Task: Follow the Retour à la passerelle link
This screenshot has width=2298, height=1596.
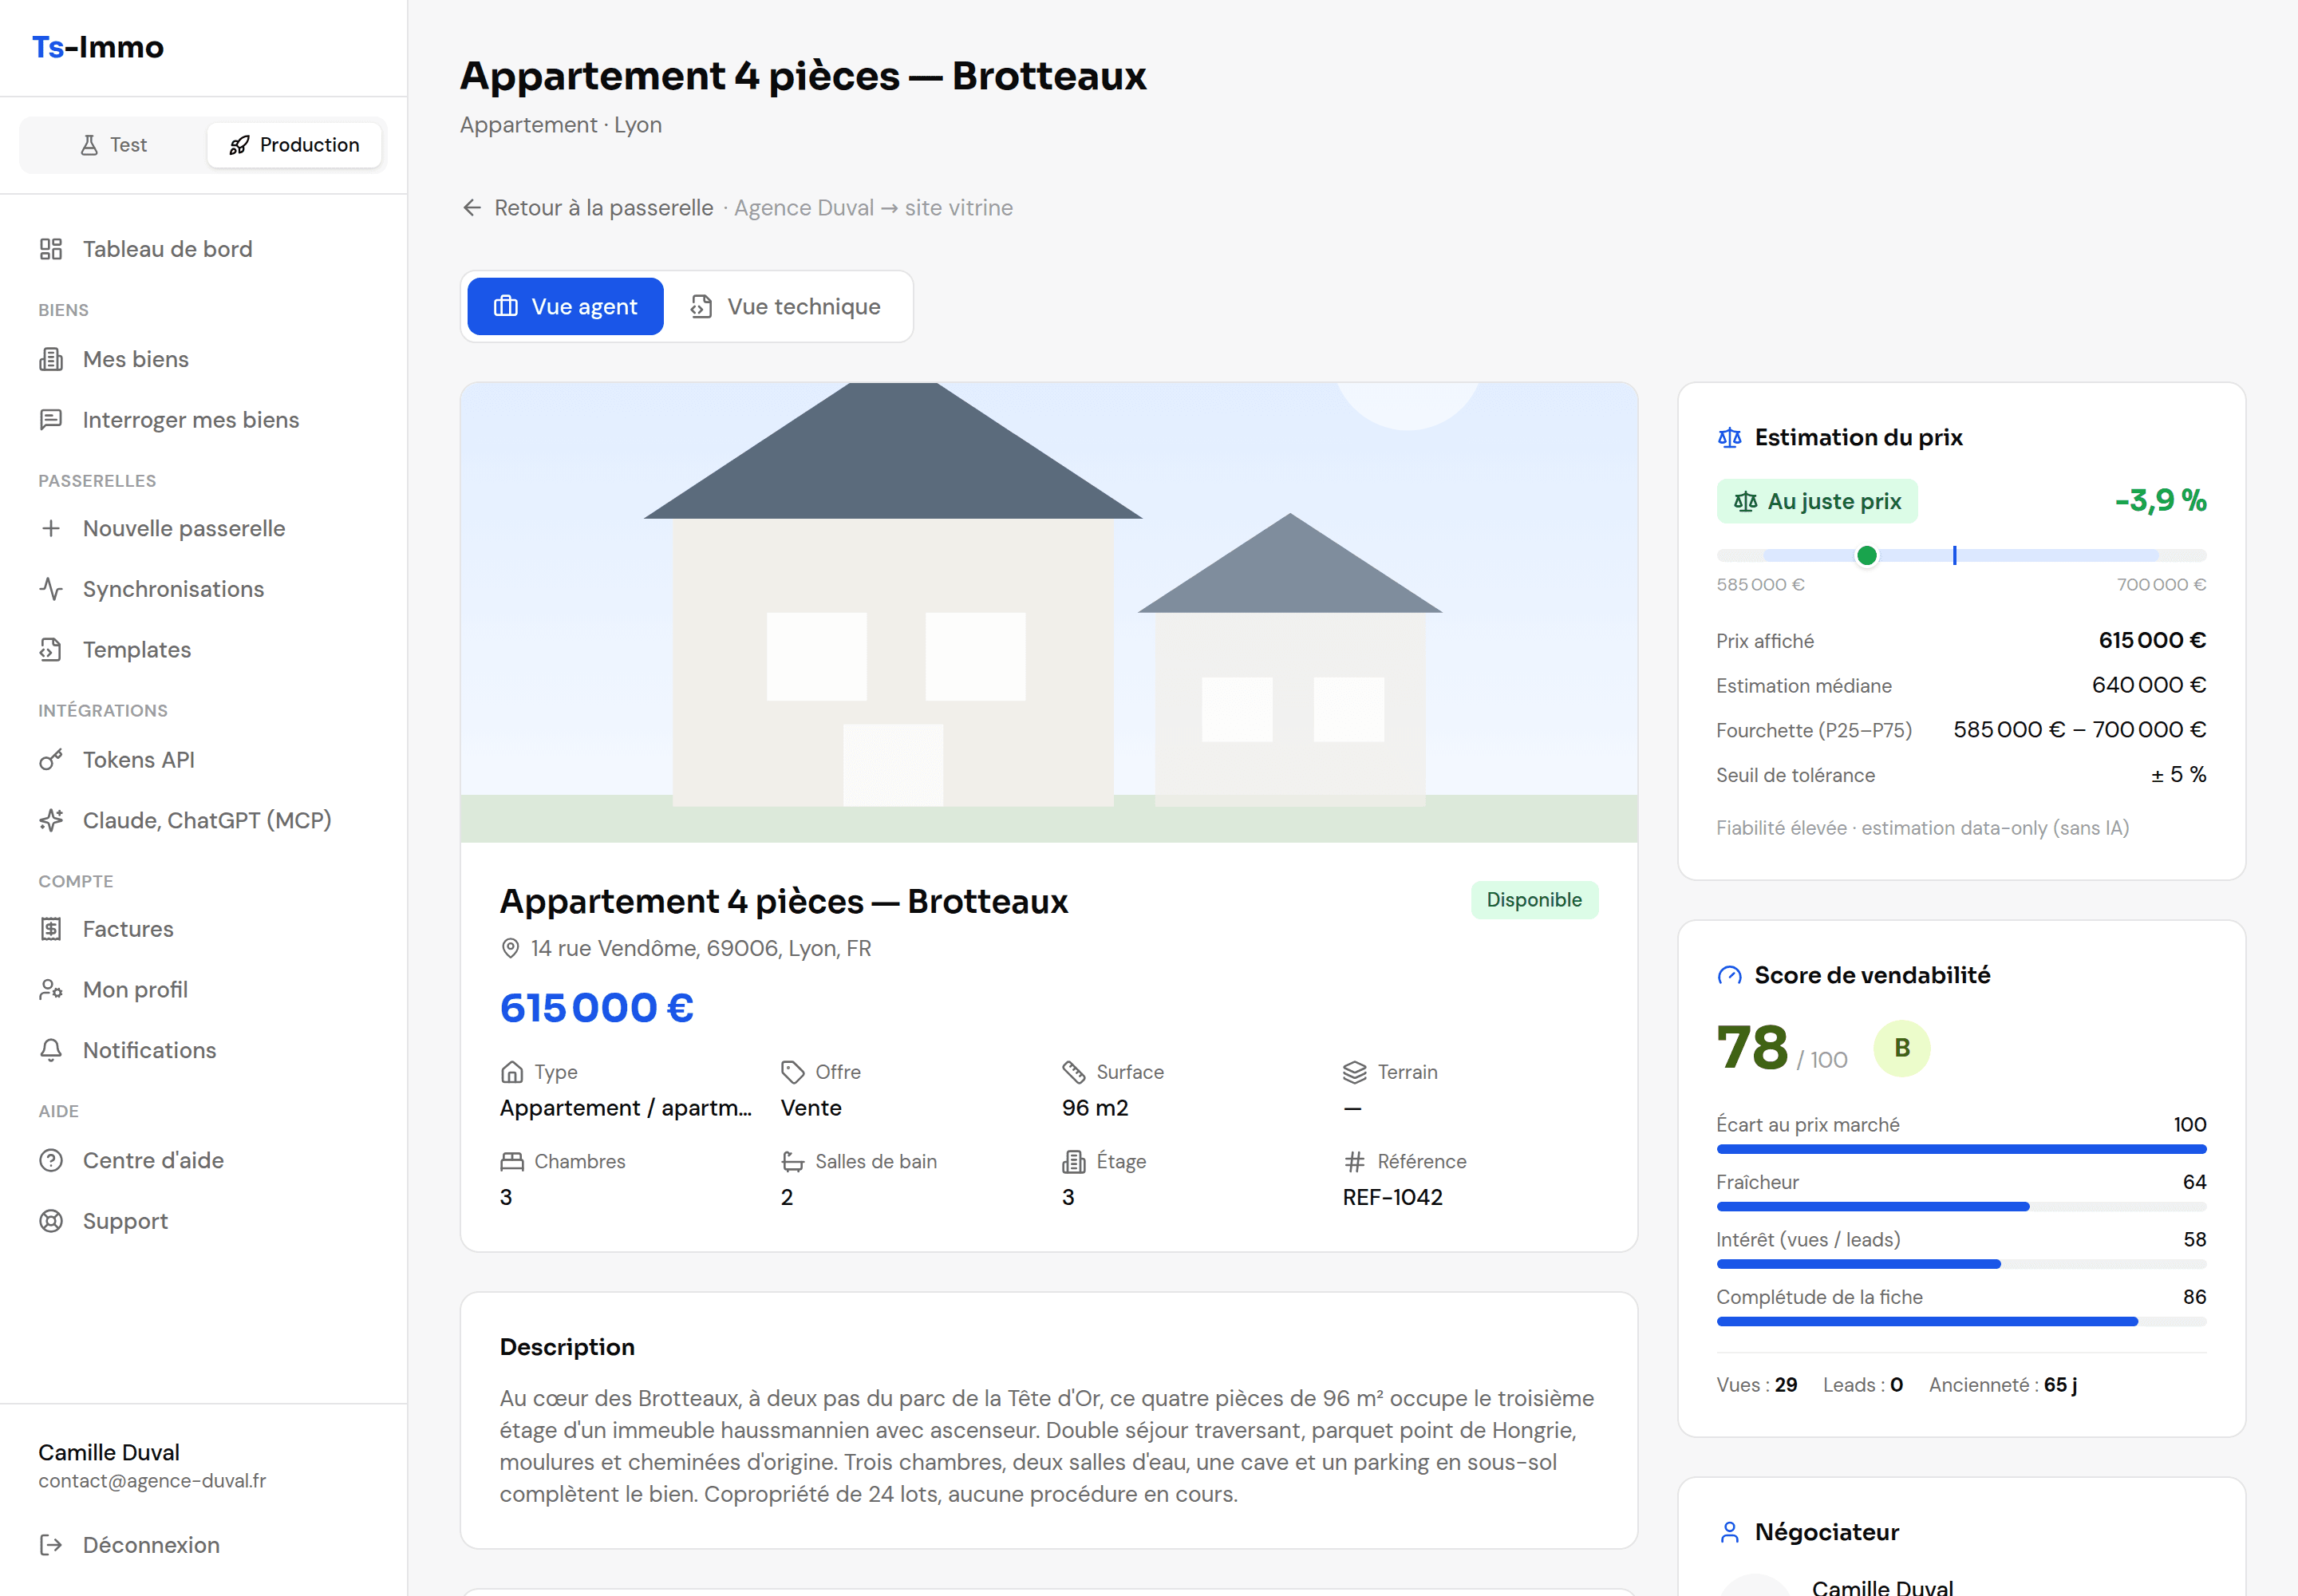Action: pyautogui.click(x=587, y=207)
